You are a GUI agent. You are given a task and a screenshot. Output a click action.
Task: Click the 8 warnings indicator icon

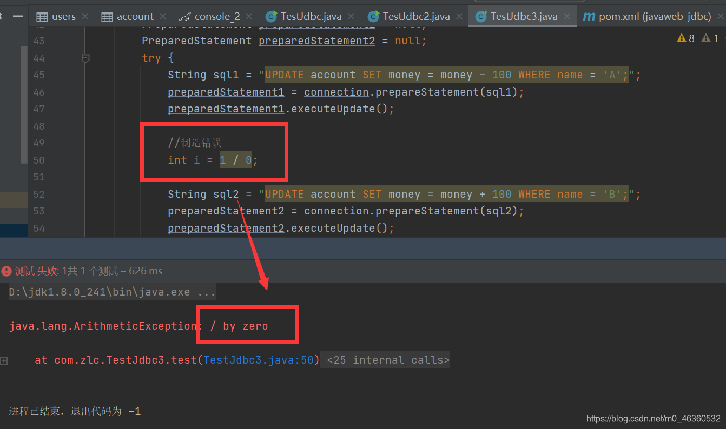tap(681, 38)
